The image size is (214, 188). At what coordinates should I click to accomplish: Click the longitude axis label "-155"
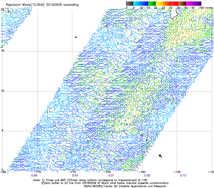point(177,172)
